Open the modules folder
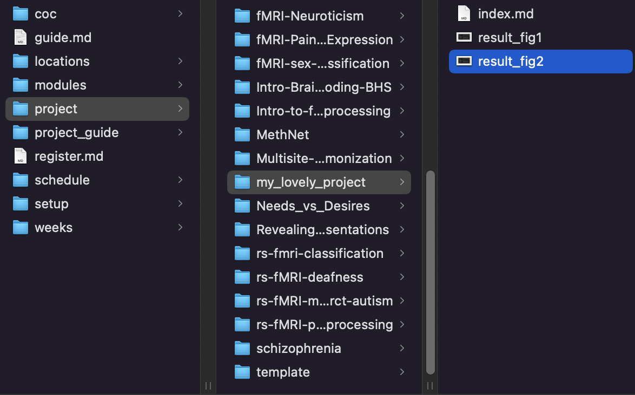The height and width of the screenshot is (395, 635). click(x=97, y=85)
